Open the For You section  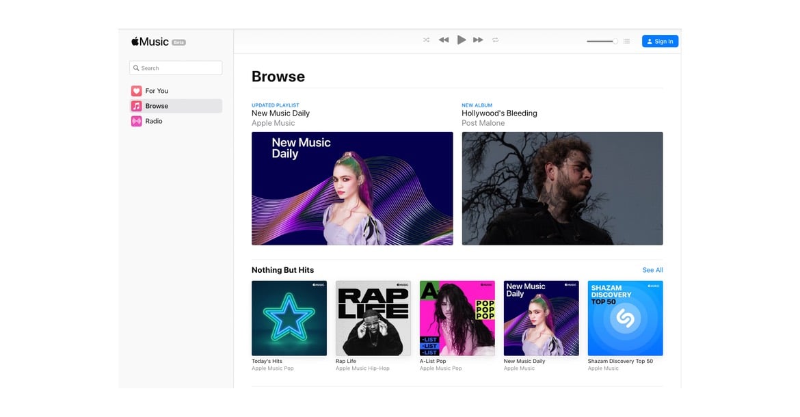[x=157, y=91]
